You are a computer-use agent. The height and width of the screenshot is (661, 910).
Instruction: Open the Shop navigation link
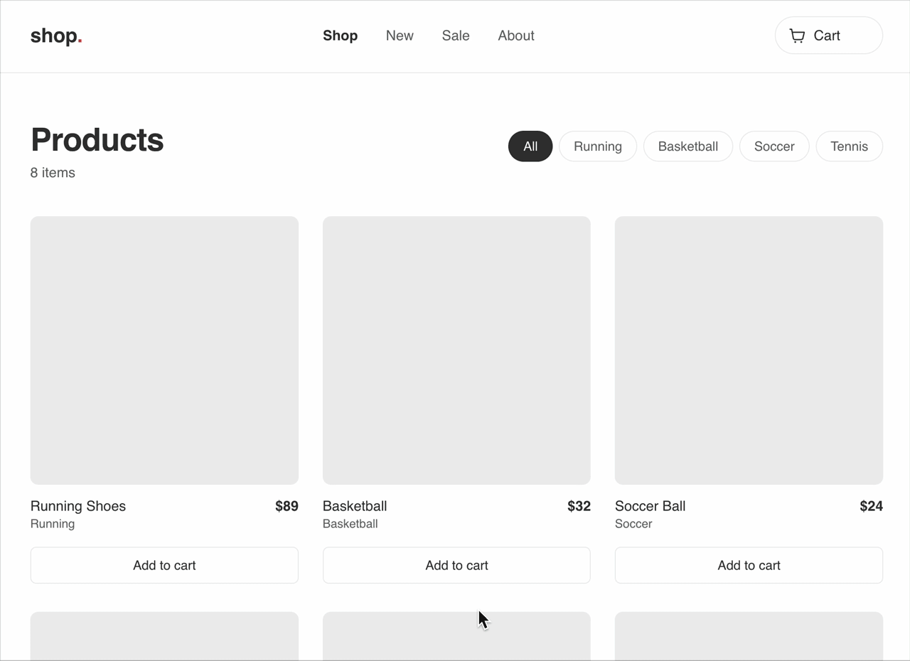click(340, 36)
